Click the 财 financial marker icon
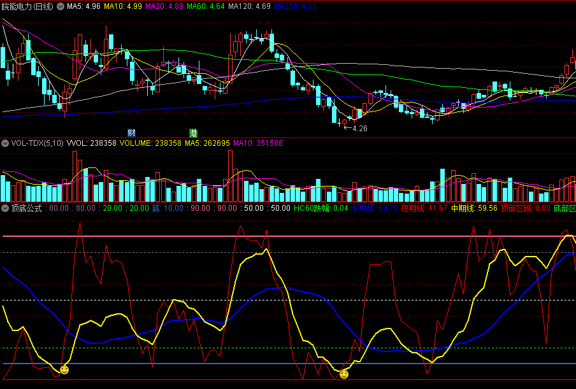Image resolution: width=576 pixels, height=389 pixels. pyautogui.click(x=131, y=132)
